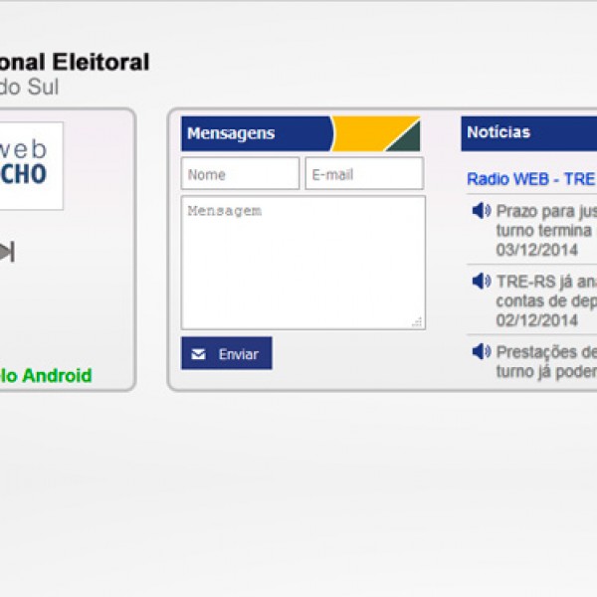
Task: Click the Mensagens panel header
Action: 300,133
